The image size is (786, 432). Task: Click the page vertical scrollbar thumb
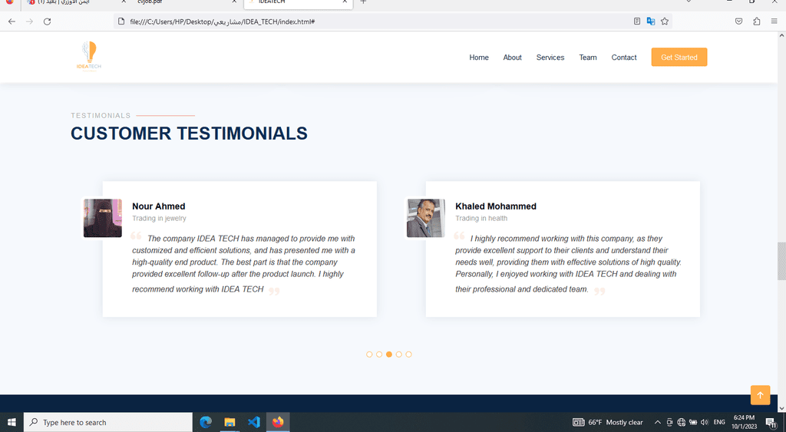click(781, 261)
